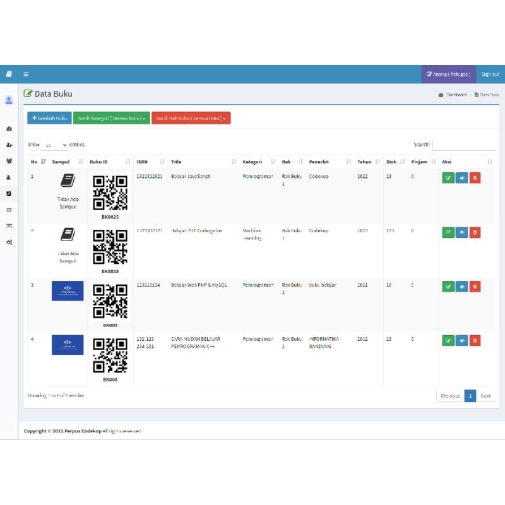Viewport: 505px width, 505px height.
Task: Click Sign out in the top bar
Action: [x=490, y=74]
